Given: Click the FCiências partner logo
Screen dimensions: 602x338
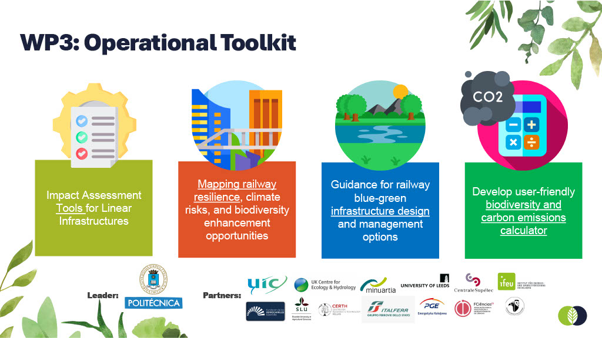Looking at the screenshot, I should (474, 308).
